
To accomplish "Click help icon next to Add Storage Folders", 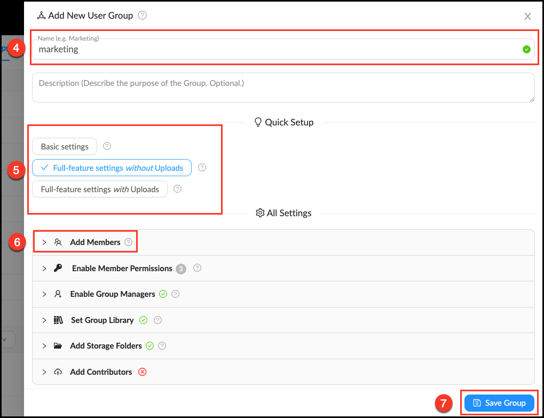I will tap(162, 346).
